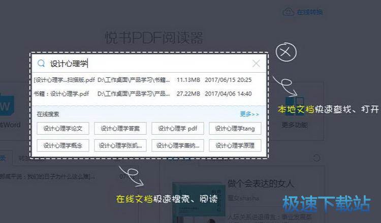Open more online results via 更多>>
This screenshot has height=223, width=381.
pyautogui.click(x=249, y=114)
